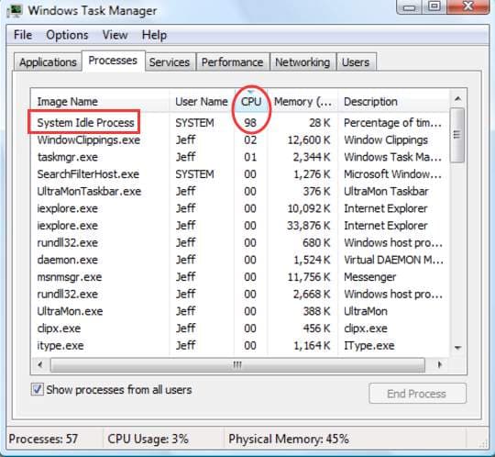
Task: Open the Help menu
Action: [154, 35]
